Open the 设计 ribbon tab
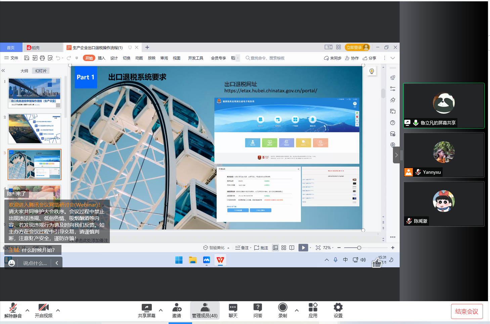 (x=114, y=58)
